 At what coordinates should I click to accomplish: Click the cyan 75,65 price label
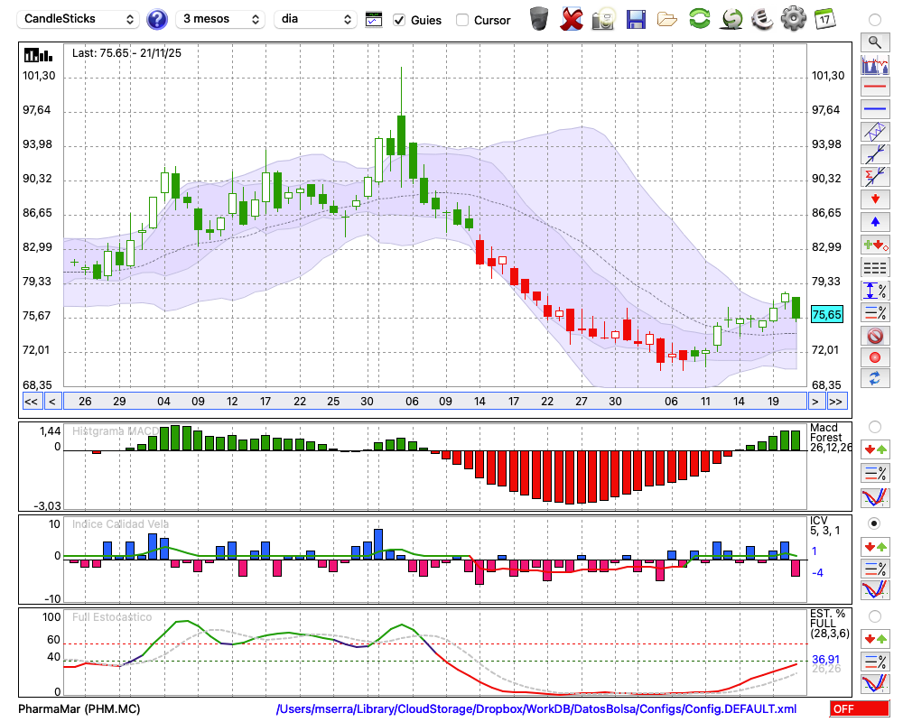point(827,314)
